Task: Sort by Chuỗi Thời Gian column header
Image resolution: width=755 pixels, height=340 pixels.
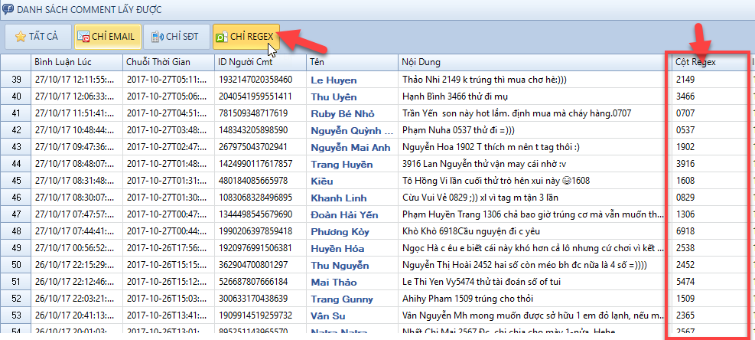Action: pyautogui.click(x=168, y=62)
